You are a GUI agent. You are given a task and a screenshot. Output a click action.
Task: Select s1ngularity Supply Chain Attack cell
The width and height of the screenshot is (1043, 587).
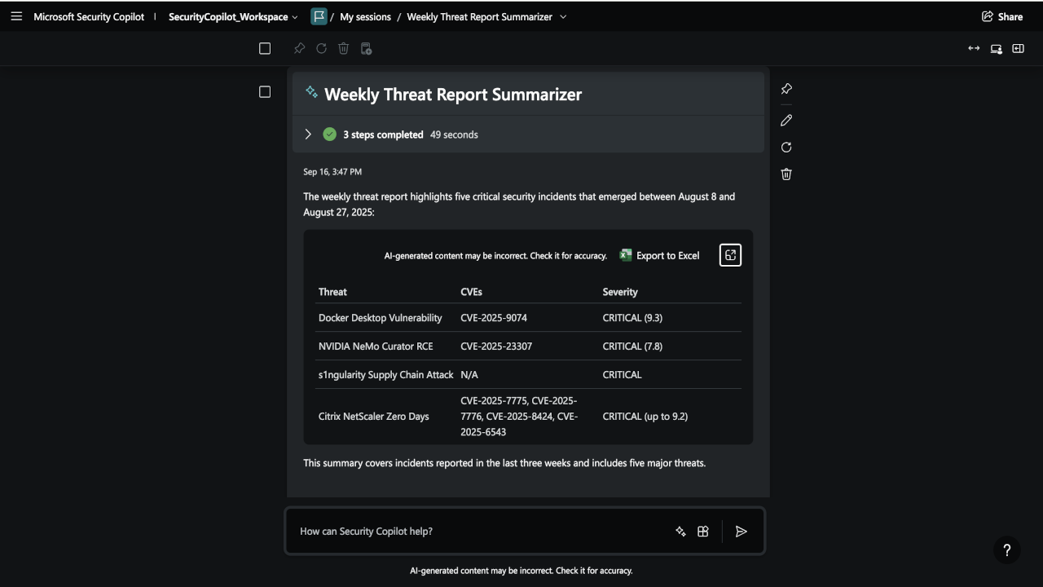(x=385, y=375)
